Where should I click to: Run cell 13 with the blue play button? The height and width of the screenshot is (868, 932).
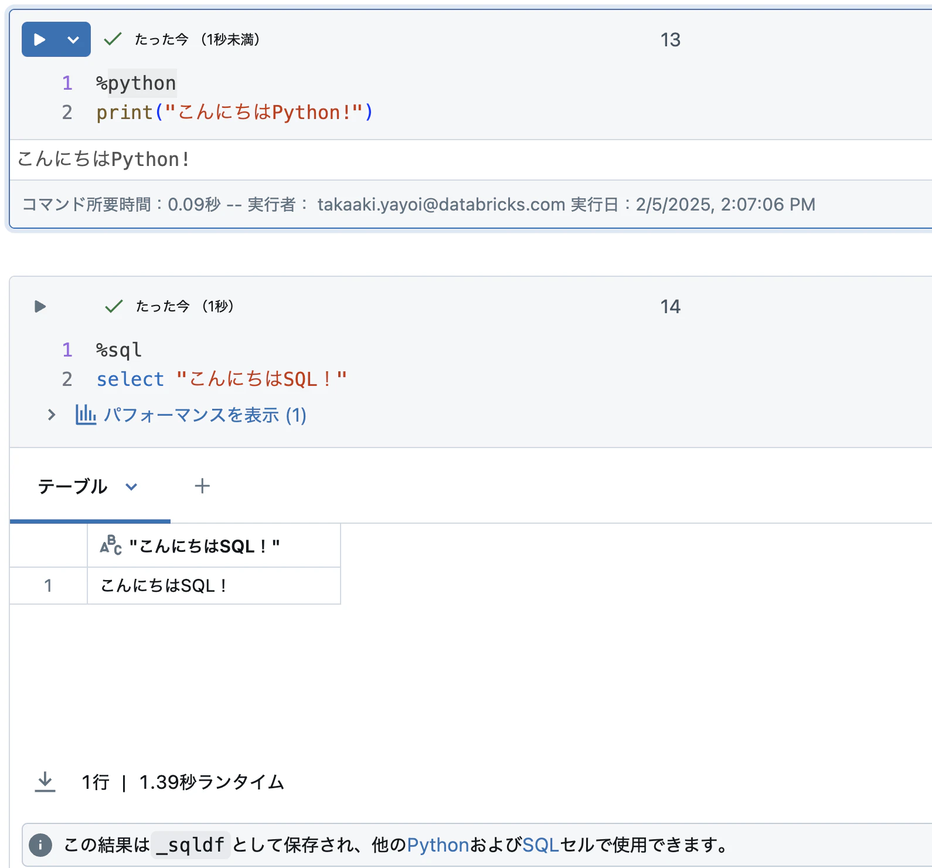click(40, 39)
